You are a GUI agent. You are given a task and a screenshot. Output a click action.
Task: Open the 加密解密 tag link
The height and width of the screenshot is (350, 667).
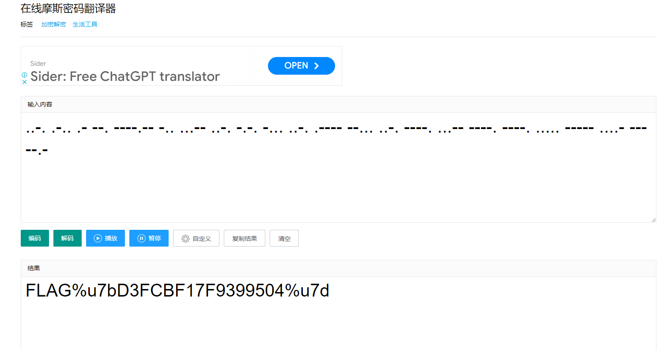point(53,24)
